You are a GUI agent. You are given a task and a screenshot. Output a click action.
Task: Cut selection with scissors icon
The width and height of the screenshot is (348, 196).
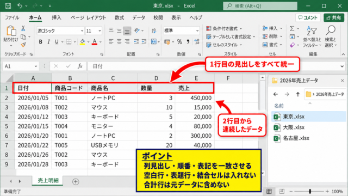[x=23, y=28]
